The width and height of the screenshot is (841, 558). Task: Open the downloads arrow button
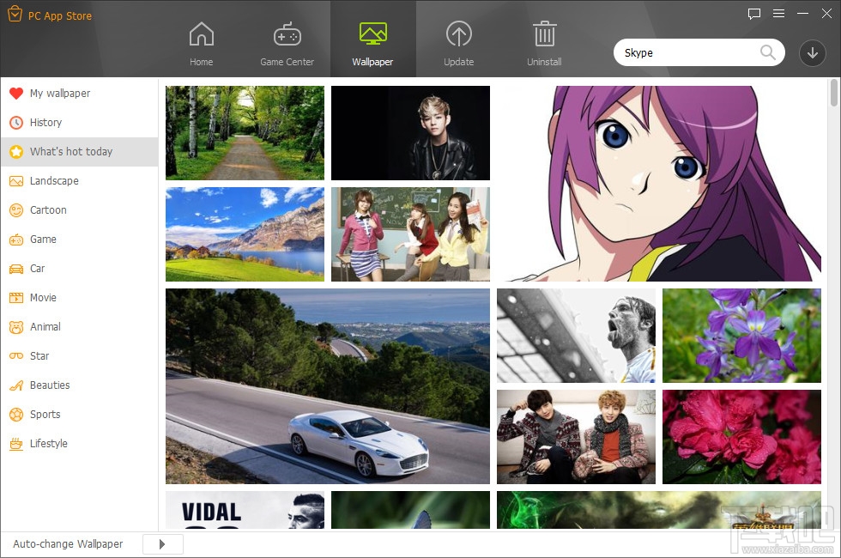pyautogui.click(x=812, y=52)
